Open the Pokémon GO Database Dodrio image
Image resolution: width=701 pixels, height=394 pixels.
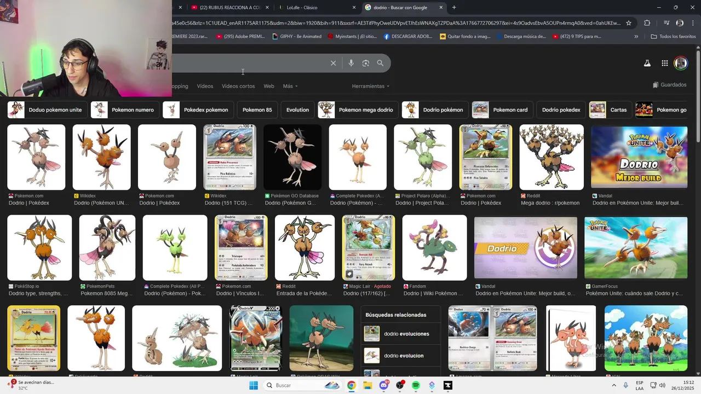click(x=292, y=157)
